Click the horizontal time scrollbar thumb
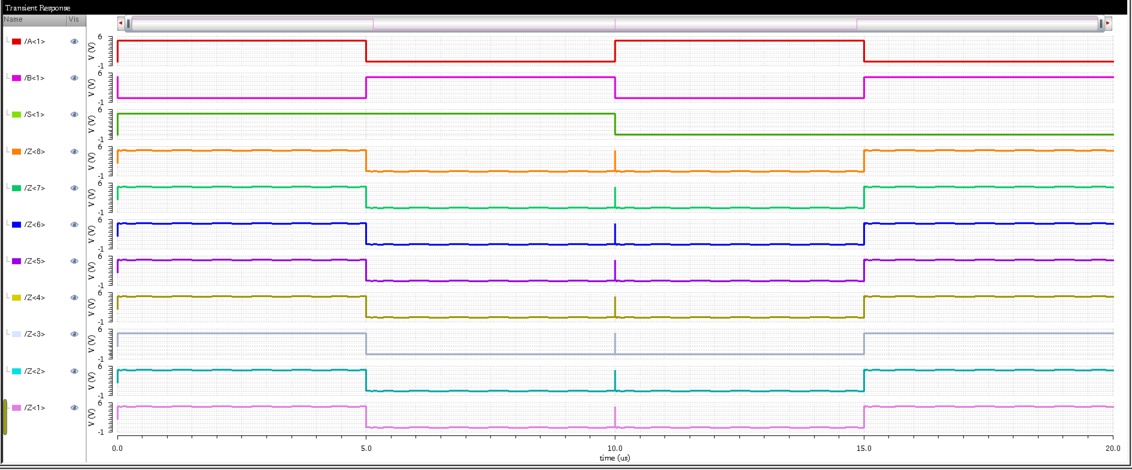 pyautogui.click(x=615, y=24)
